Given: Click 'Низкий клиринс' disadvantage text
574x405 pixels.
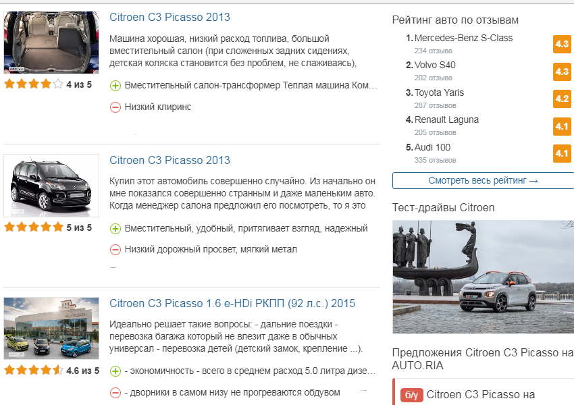Looking at the screenshot, I should point(158,107).
